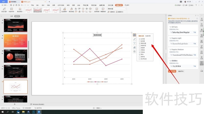Select slide 10 thumbnail with pie chart
The image size is (204, 114).
pyautogui.click(x=16, y=56)
